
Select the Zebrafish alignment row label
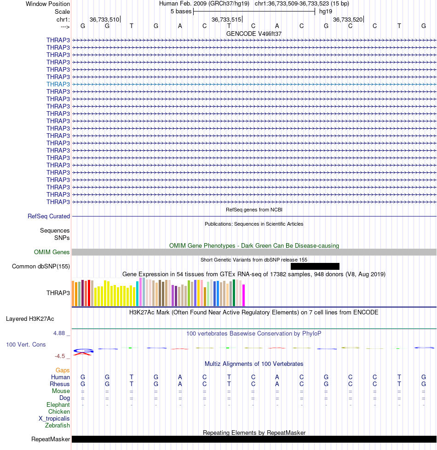[57, 425]
